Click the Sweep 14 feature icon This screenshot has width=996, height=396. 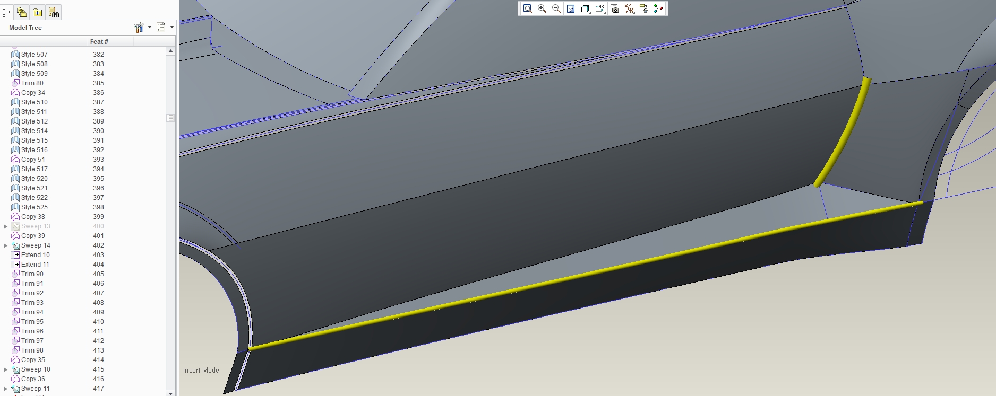pyautogui.click(x=15, y=245)
